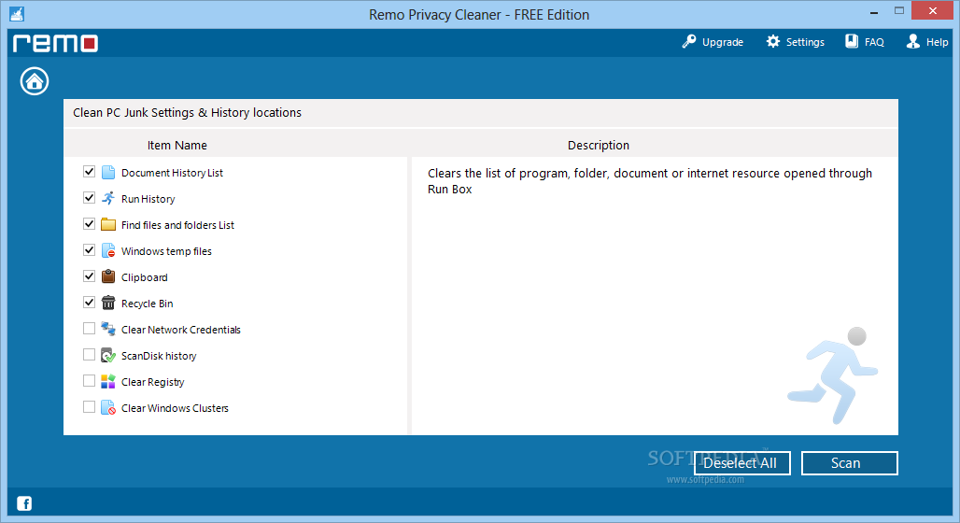
Task: Select the Clipboard label
Action: (145, 277)
